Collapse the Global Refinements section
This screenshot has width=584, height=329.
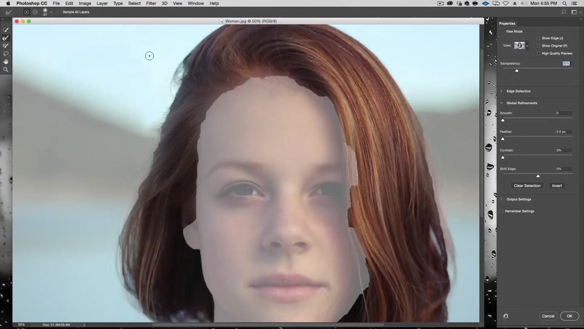click(502, 103)
